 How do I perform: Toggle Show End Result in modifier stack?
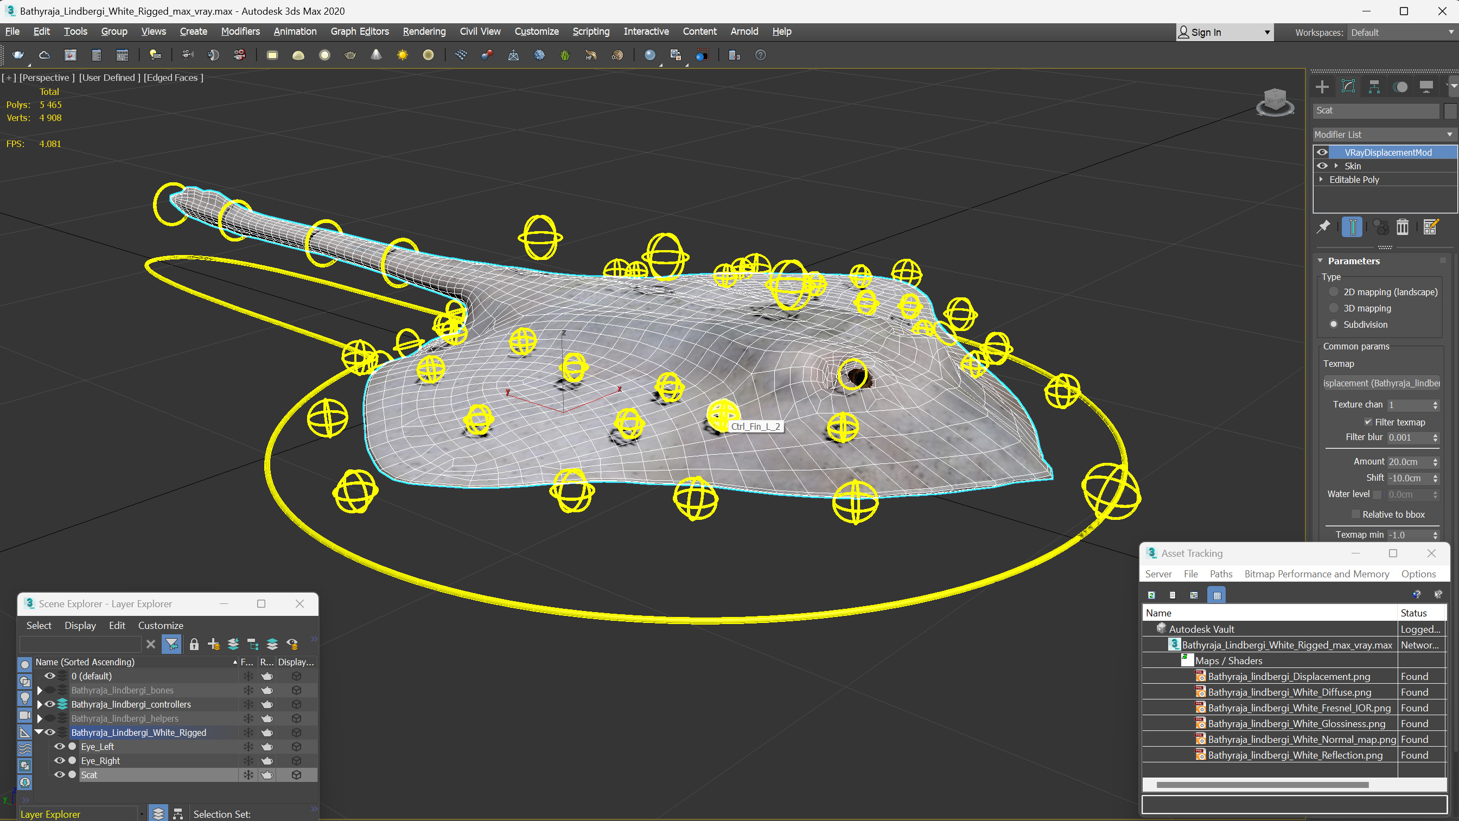click(1352, 227)
